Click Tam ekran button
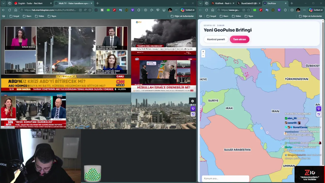325x183 pixels. (x=239, y=39)
